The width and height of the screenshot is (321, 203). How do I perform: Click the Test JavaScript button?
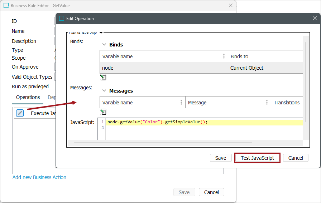[257, 158]
